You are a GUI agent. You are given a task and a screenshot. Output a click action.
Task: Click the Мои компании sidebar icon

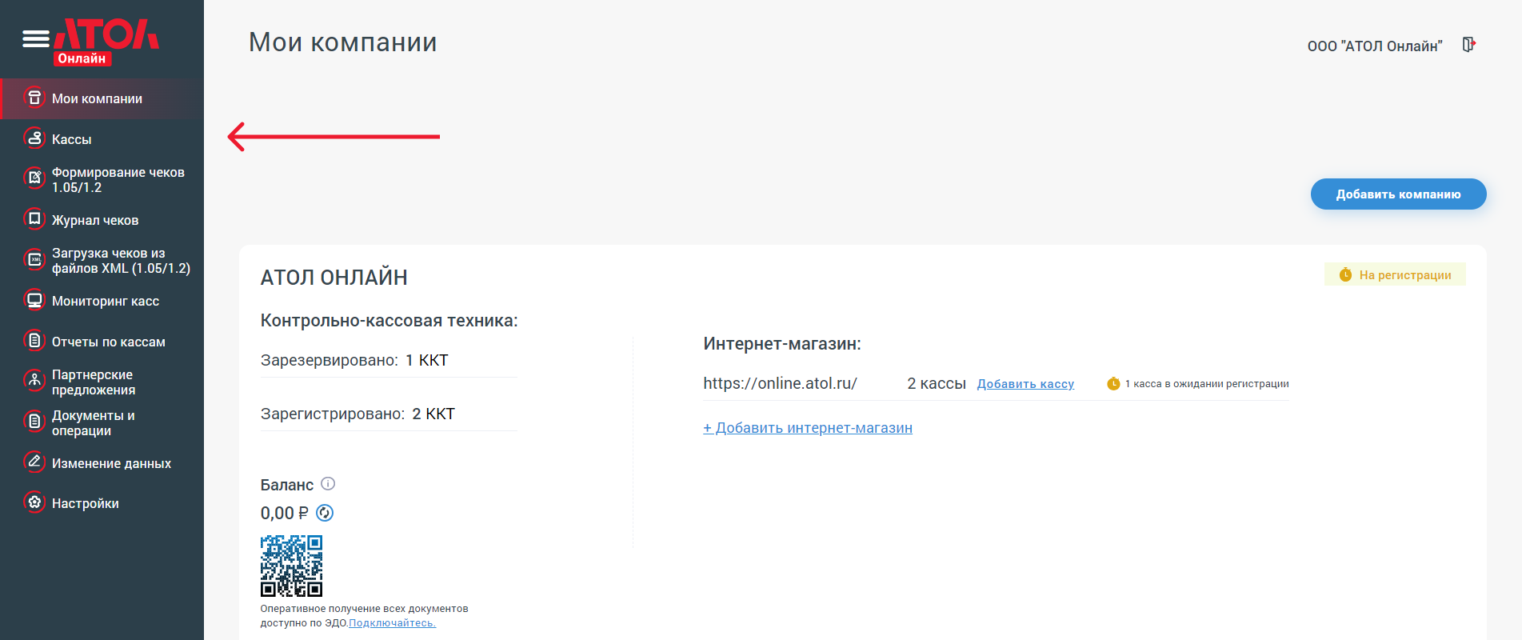click(34, 98)
